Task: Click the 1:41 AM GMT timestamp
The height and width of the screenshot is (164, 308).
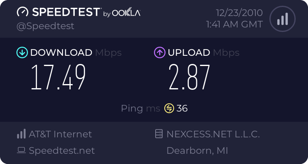Action: tap(234, 25)
